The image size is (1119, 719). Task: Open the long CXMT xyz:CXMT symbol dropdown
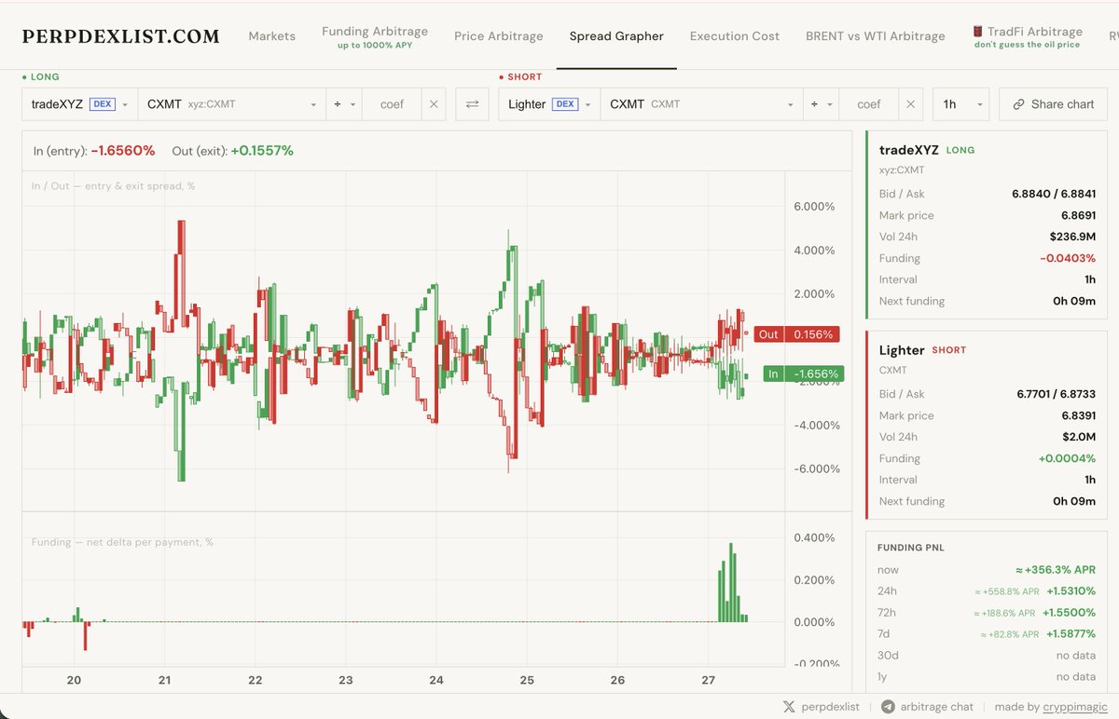(x=231, y=104)
